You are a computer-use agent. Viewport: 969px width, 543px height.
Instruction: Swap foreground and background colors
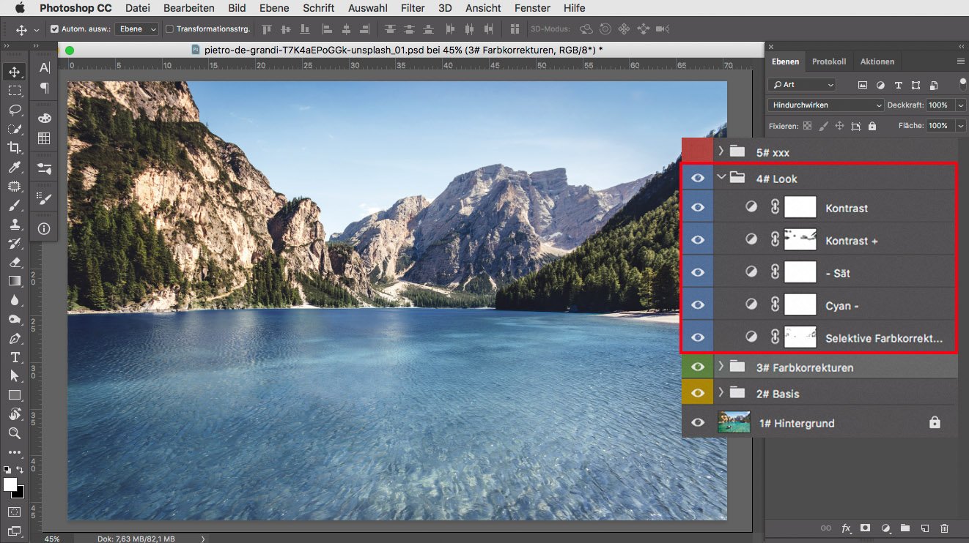click(20, 470)
